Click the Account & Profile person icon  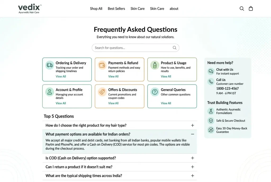point(49,92)
